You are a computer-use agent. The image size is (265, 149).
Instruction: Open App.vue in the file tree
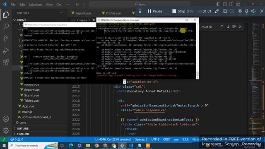pos(28,106)
